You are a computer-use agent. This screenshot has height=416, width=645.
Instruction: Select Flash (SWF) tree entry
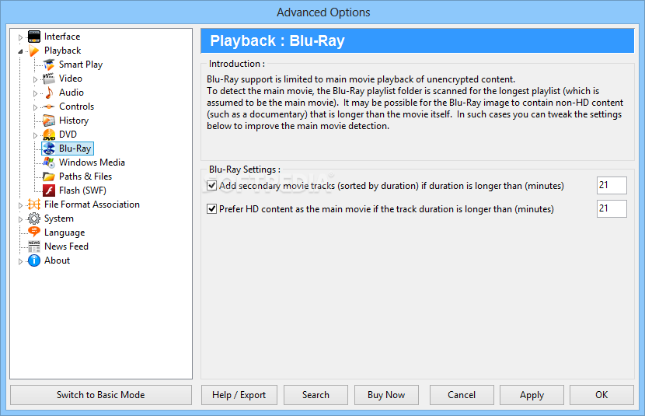pos(82,191)
